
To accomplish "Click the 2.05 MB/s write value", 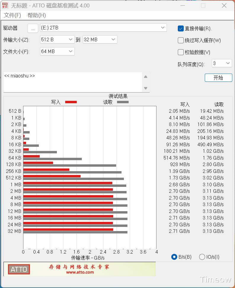I will pyautogui.click(x=179, y=111).
